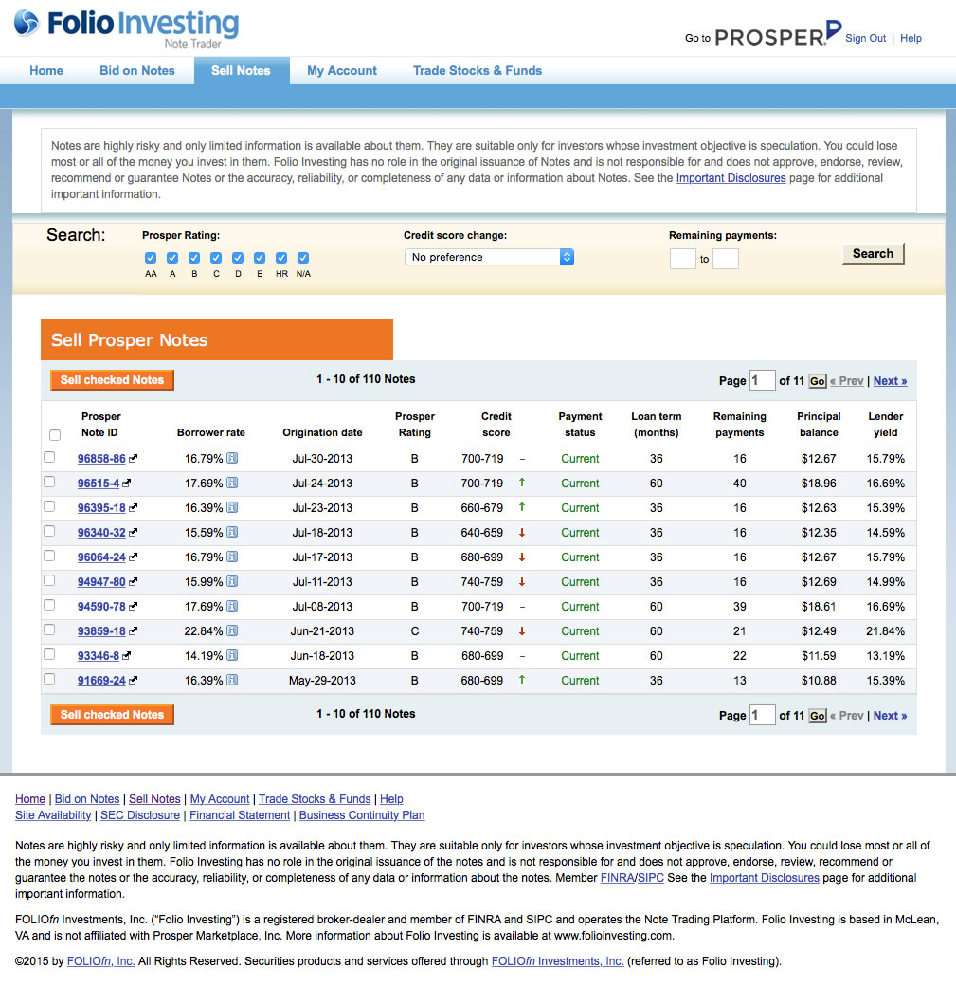Click info icon beside 15.59% borrower rate
The width and height of the screenshot is (956, 986).
point(232,532)
